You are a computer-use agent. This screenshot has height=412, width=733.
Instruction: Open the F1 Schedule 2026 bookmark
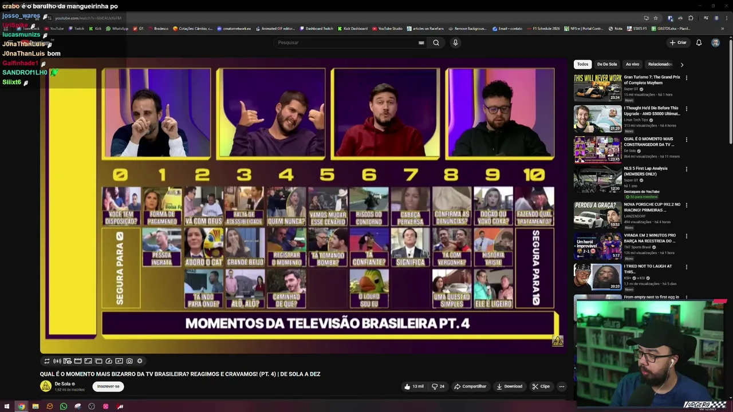coord(543,29)
